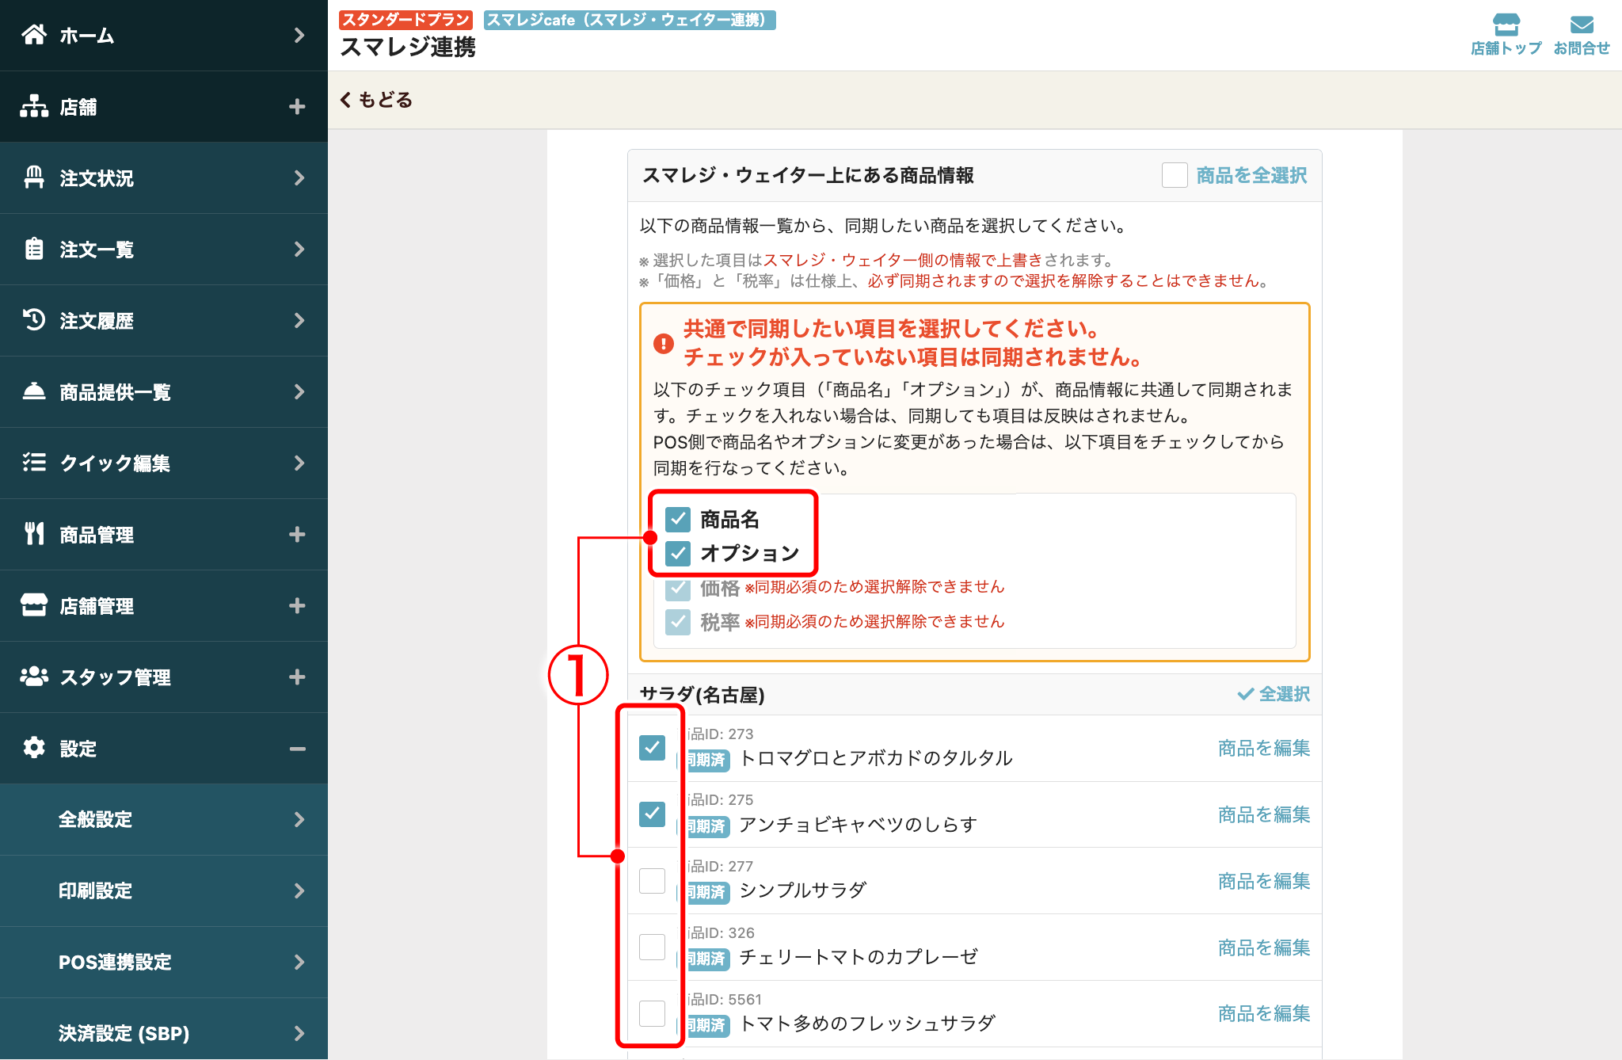Click 商品を全選択 link text
The height and width of the screenshot is (1060, 1622).
[x=1251, y=175]
